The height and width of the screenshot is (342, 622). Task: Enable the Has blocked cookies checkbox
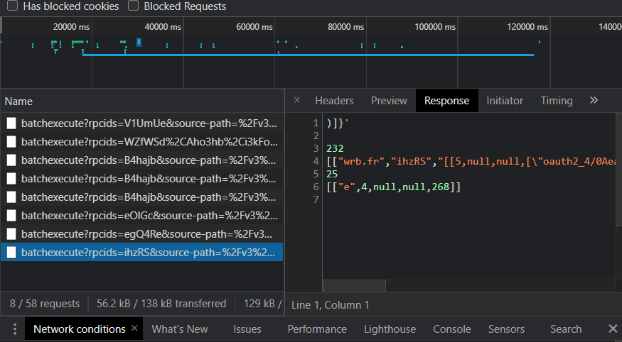(13, 6)
